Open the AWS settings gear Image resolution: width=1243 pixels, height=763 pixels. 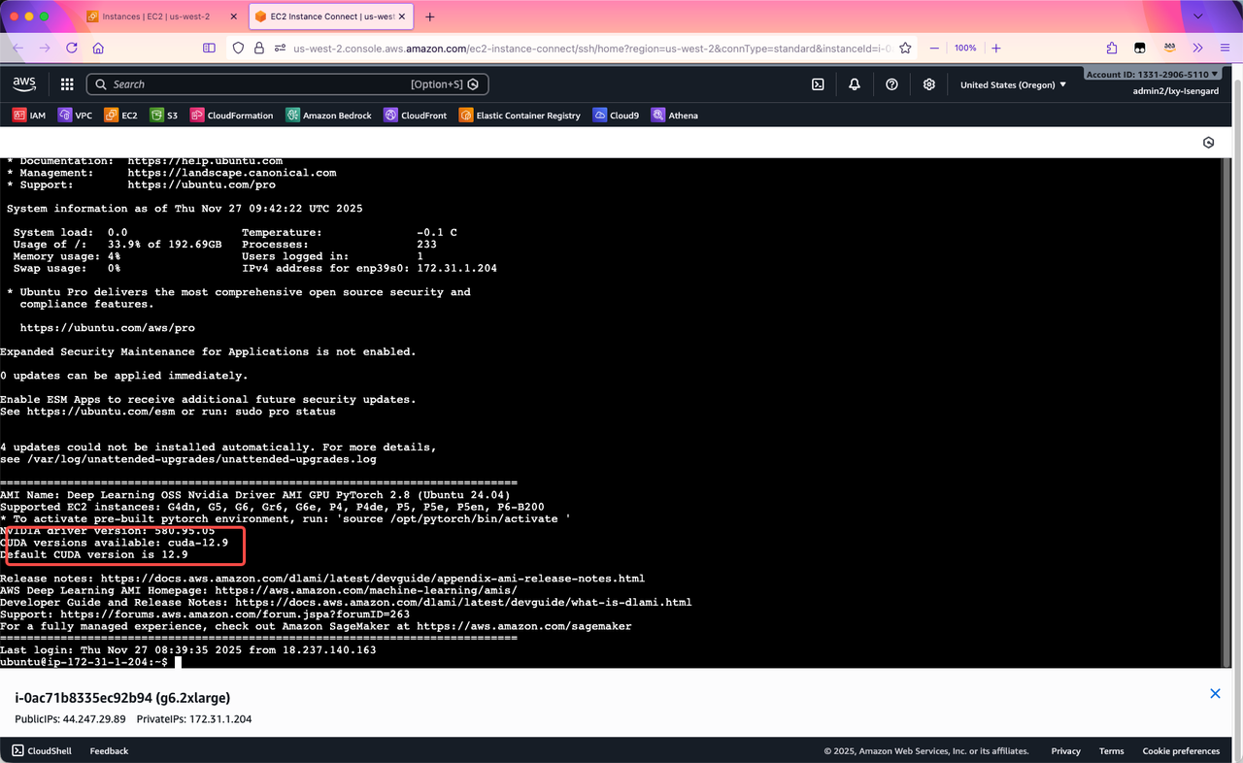[x=928, y=84]
